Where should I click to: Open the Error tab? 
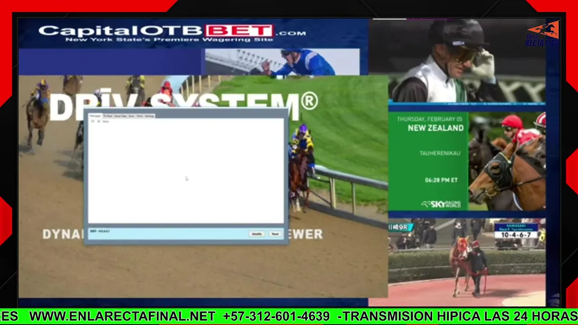click(131, 116)
